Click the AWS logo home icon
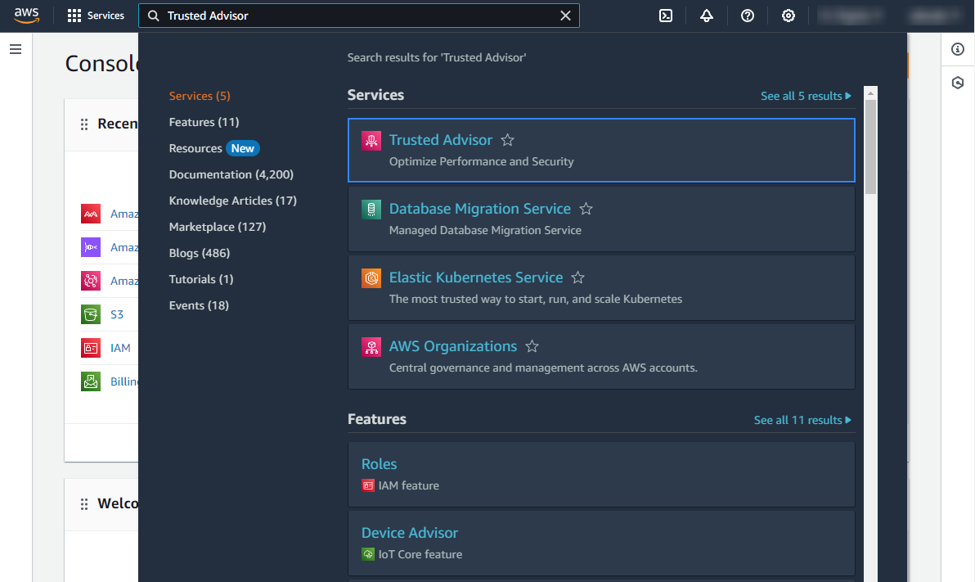 pos(27,16)
